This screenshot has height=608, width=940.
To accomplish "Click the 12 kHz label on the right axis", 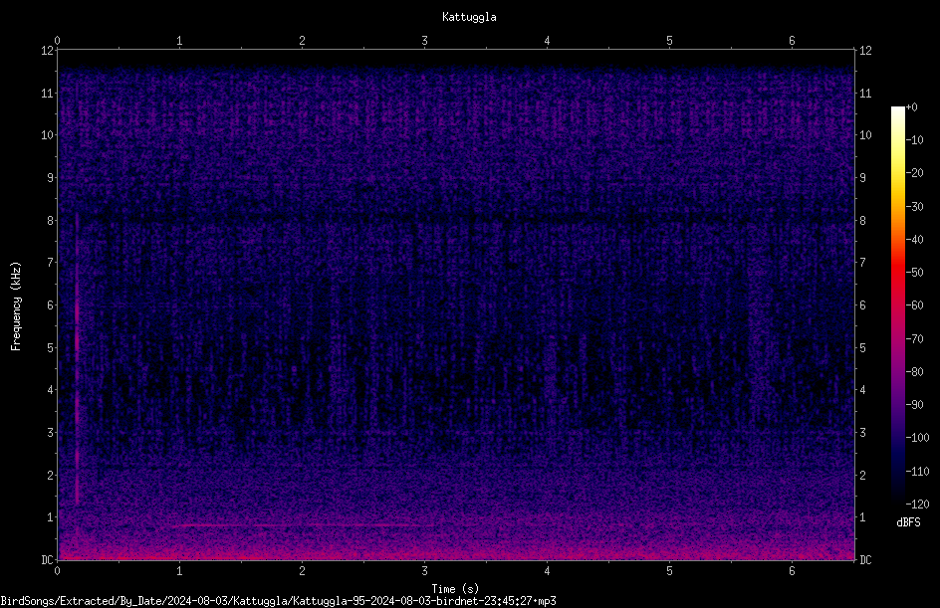I will pyautogui.click(x=865, y=51).
